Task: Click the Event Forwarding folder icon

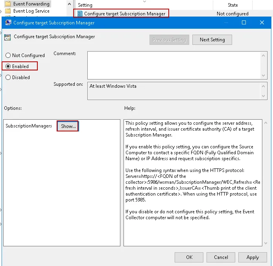Action: tap(7, 4)
